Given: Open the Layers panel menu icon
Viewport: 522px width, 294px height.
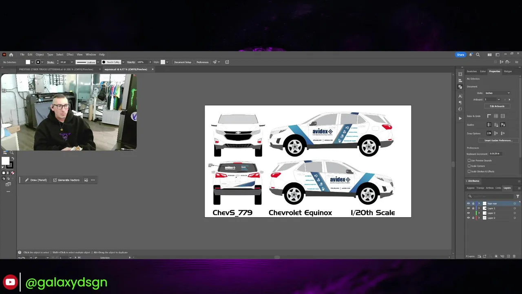Looking at the screenshot, I should (519, 188).
